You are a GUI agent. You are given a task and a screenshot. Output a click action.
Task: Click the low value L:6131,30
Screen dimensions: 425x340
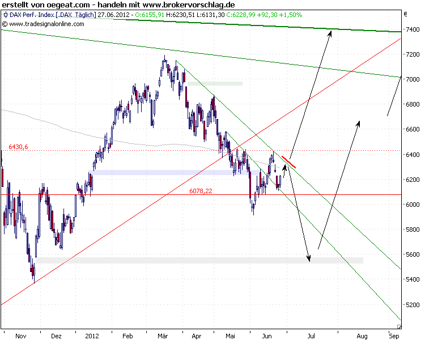point(211,15)
